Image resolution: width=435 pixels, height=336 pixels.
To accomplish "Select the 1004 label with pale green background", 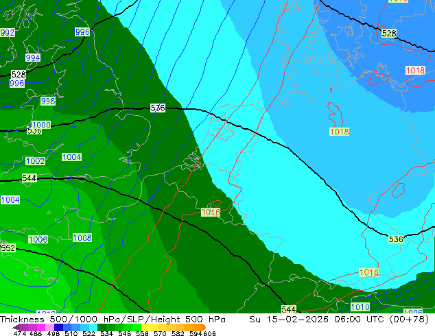I will pos(71,157).
